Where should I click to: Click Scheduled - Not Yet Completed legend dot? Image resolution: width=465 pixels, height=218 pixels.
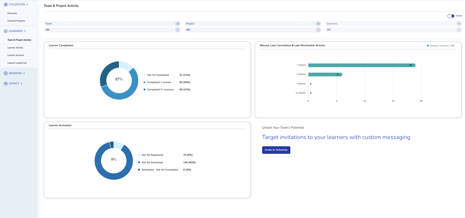tap(139, 170)
